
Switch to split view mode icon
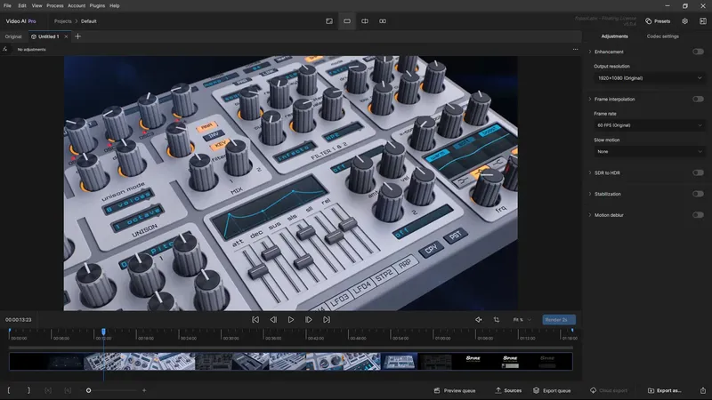pos(365,20)
